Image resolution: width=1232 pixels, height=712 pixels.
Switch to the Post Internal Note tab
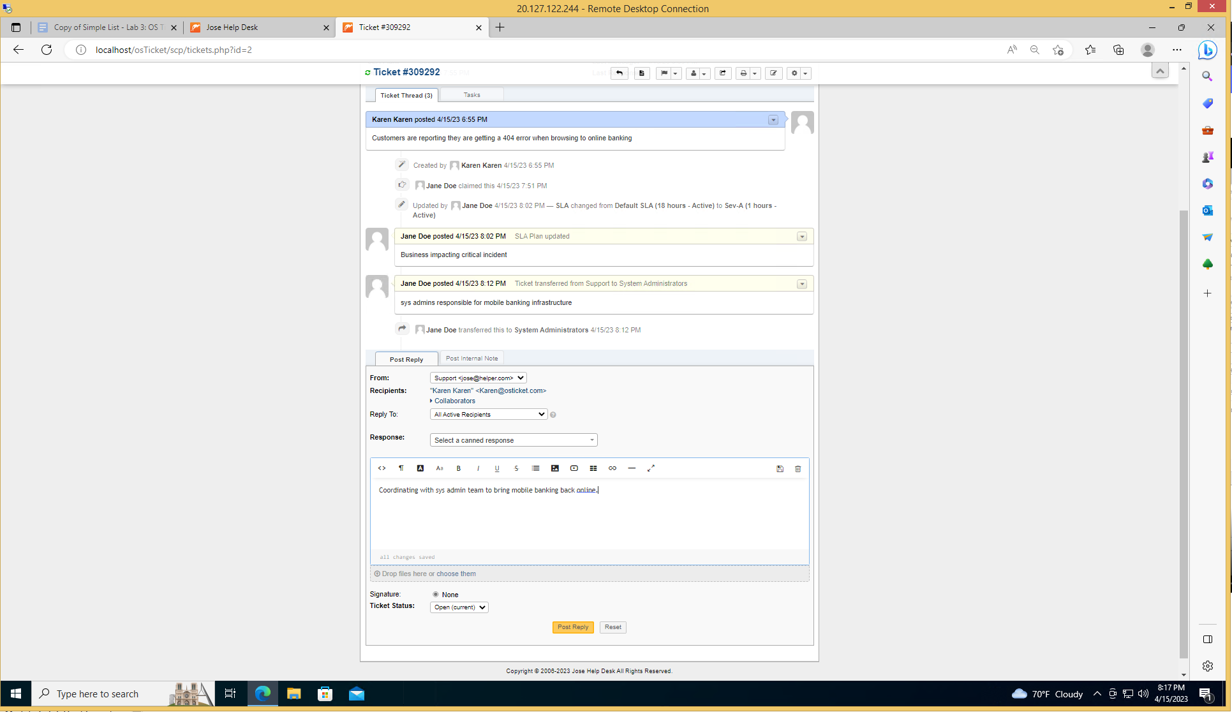(471, 358)
